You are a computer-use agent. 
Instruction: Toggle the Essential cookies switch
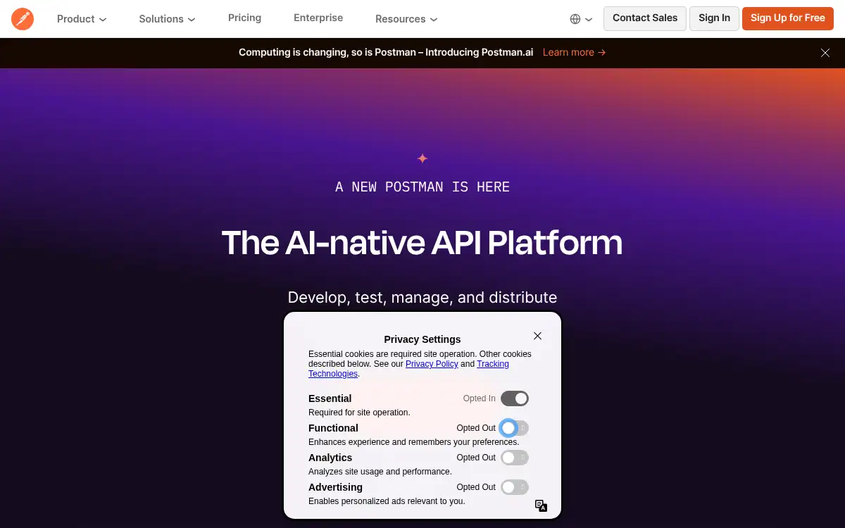coord(515,398)
